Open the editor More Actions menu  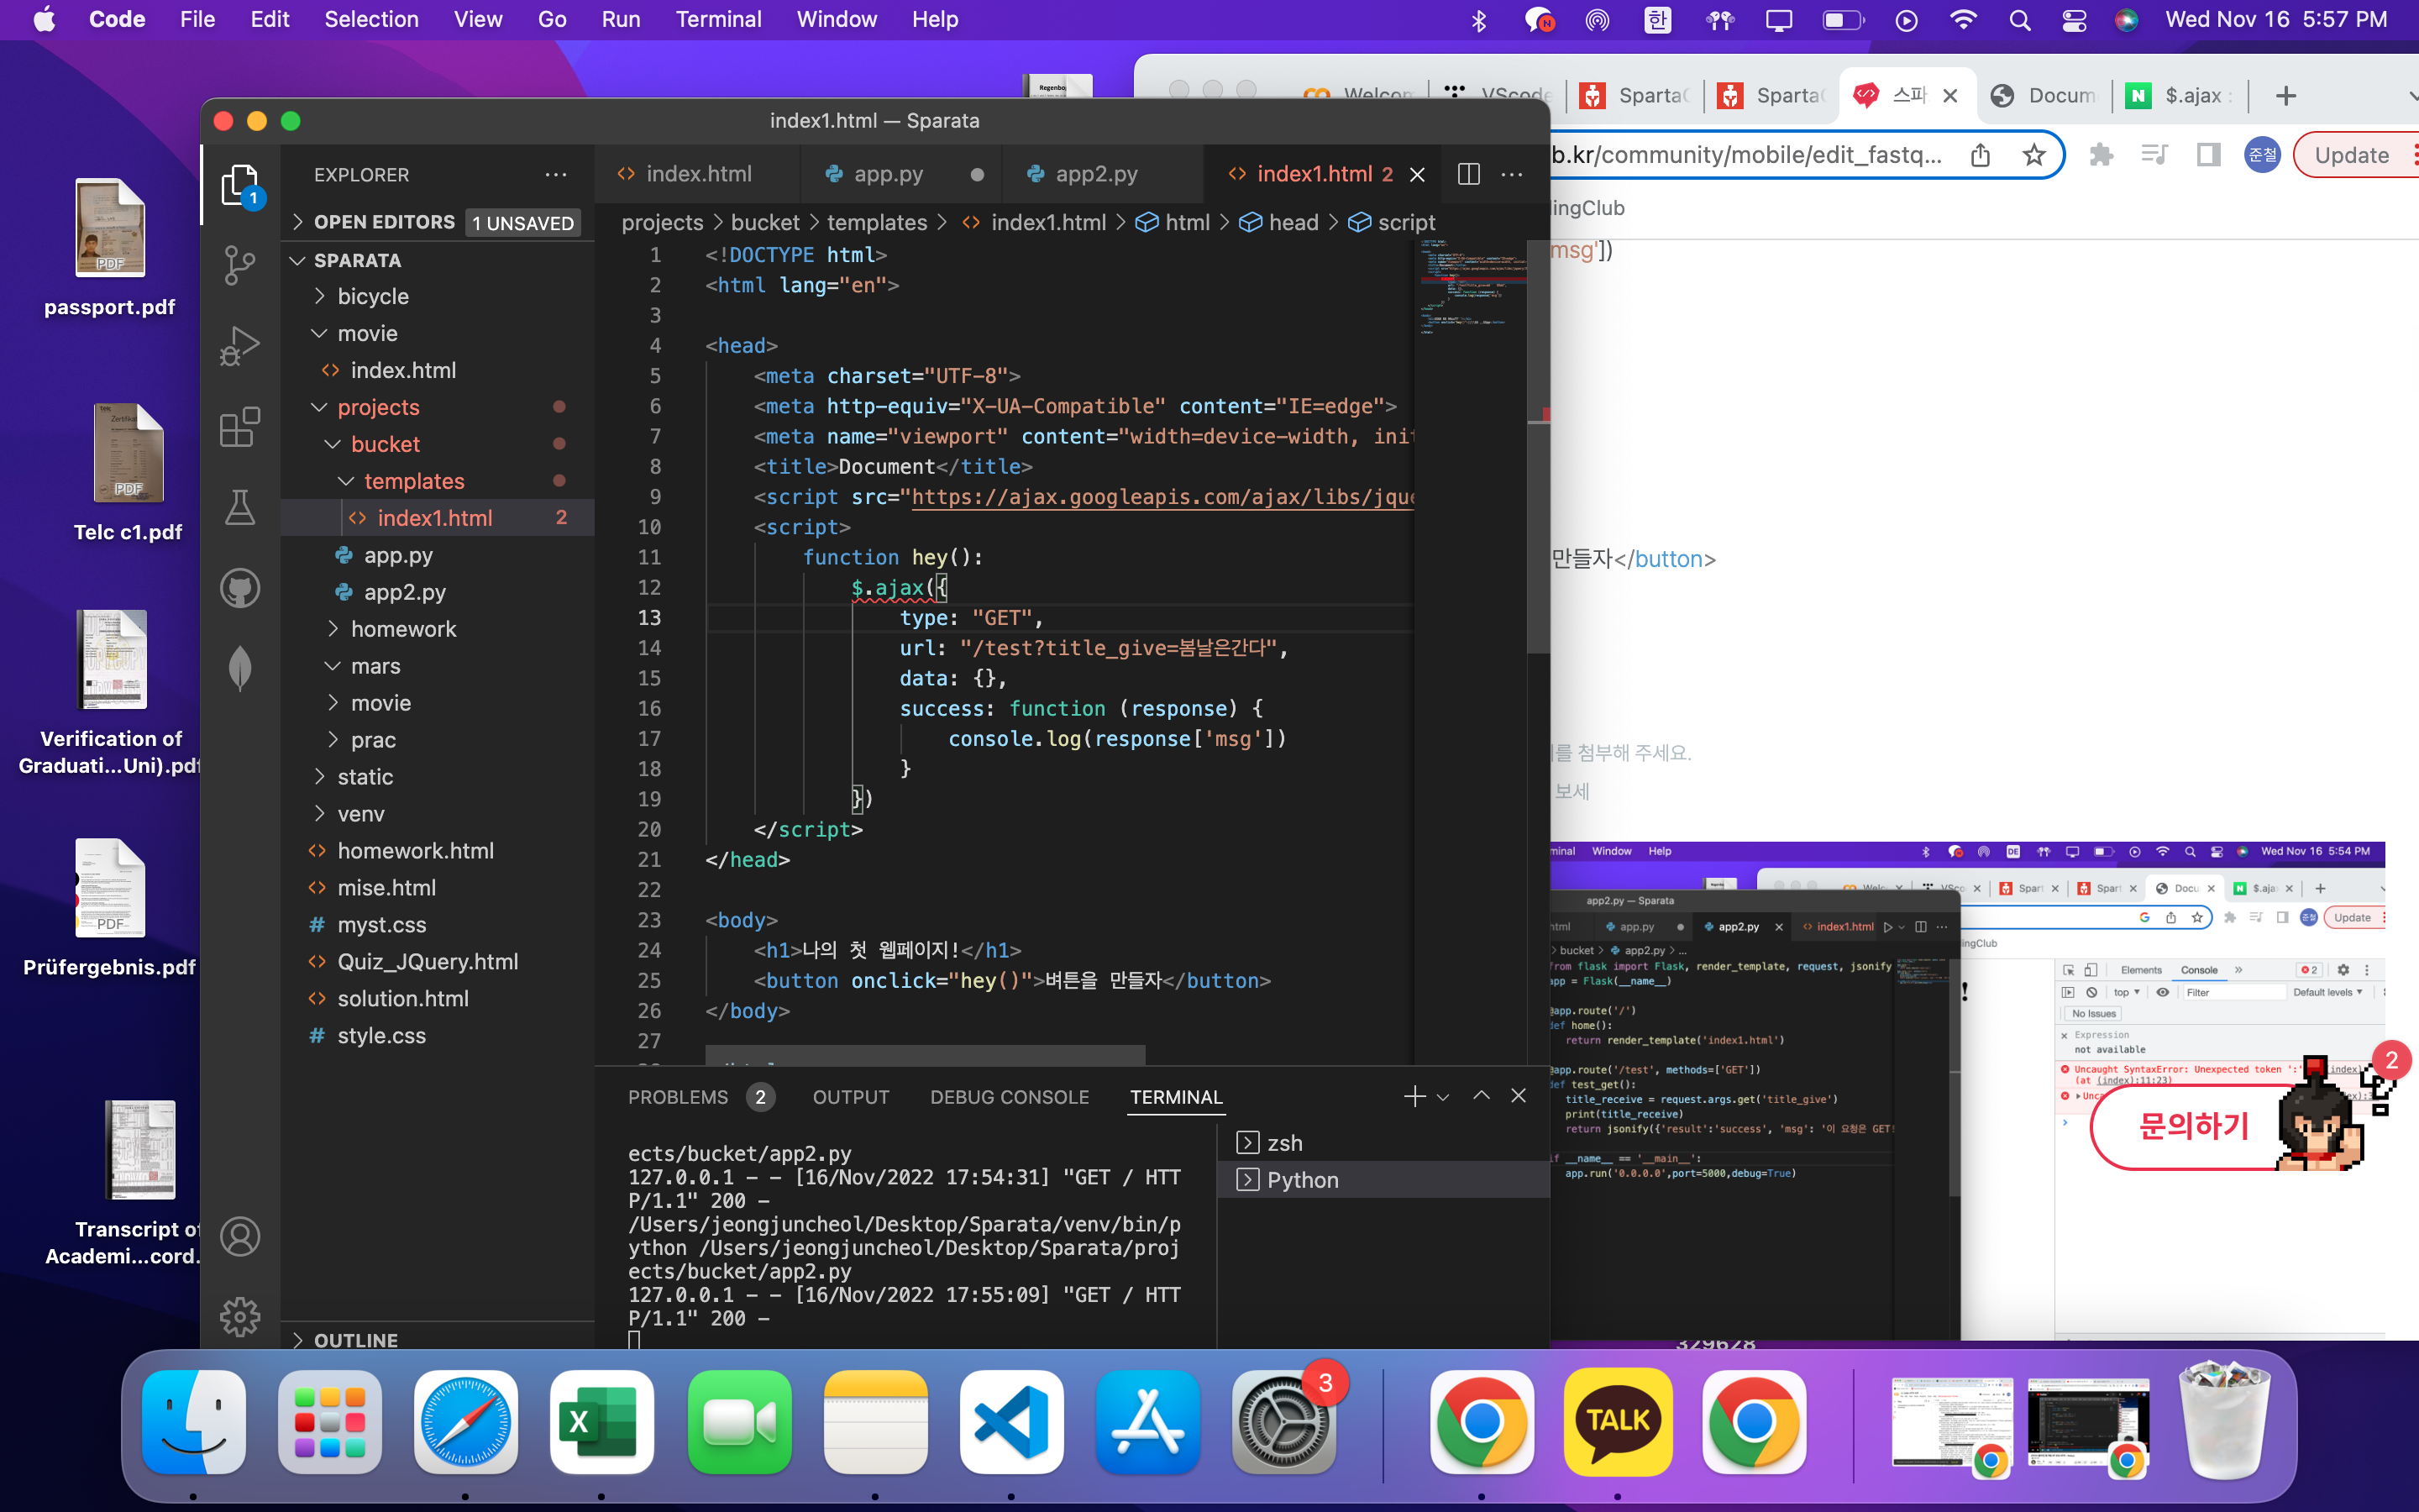[x=1513, y=174]
